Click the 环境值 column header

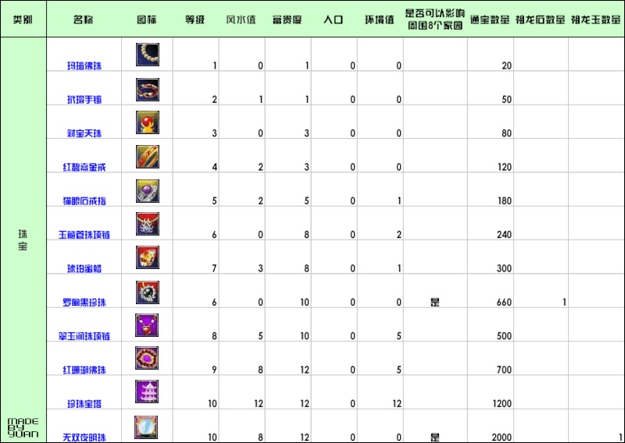[x=380, y=19]
